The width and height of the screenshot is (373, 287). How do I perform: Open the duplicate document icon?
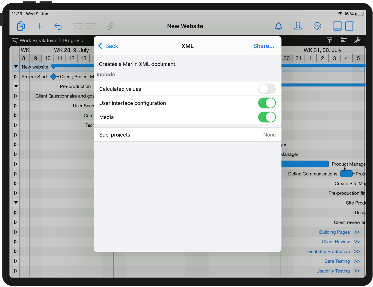tap(21, 26)
